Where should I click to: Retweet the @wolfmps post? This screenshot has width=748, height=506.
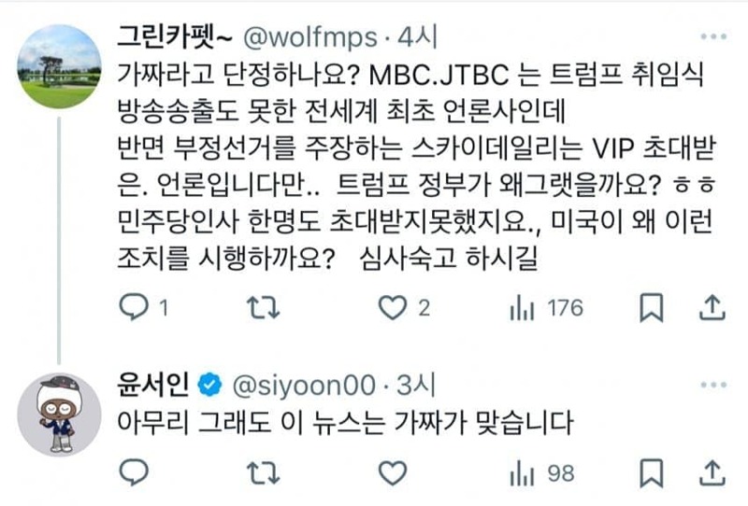tap(263, 308)
